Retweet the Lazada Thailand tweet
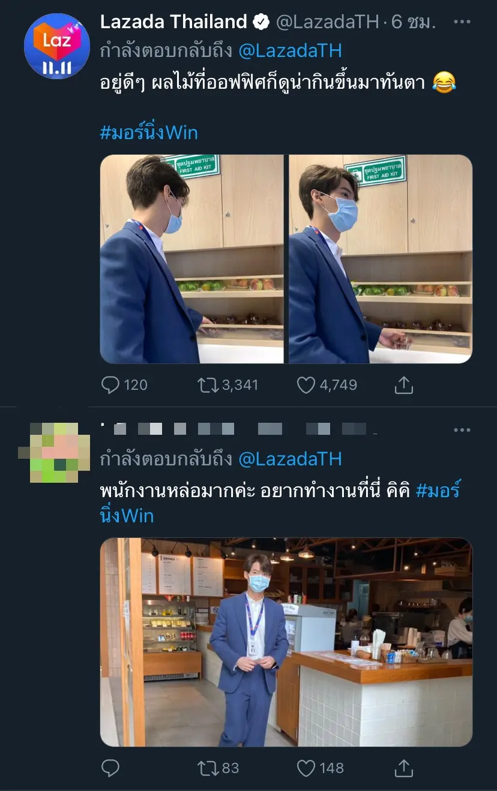Screen dimensions: 497x791 coord(208,384)
